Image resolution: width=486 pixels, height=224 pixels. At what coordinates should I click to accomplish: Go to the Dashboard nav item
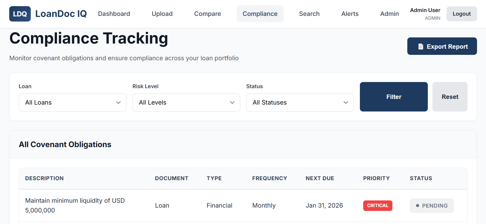coord(114,14)
